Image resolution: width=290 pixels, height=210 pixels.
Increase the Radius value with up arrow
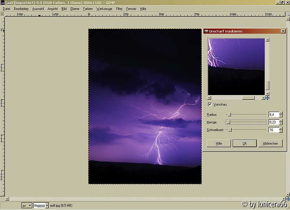pos(281,113)
